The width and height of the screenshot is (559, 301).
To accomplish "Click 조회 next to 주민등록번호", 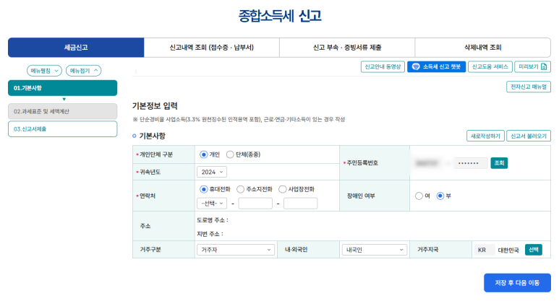I will (499, 163).
